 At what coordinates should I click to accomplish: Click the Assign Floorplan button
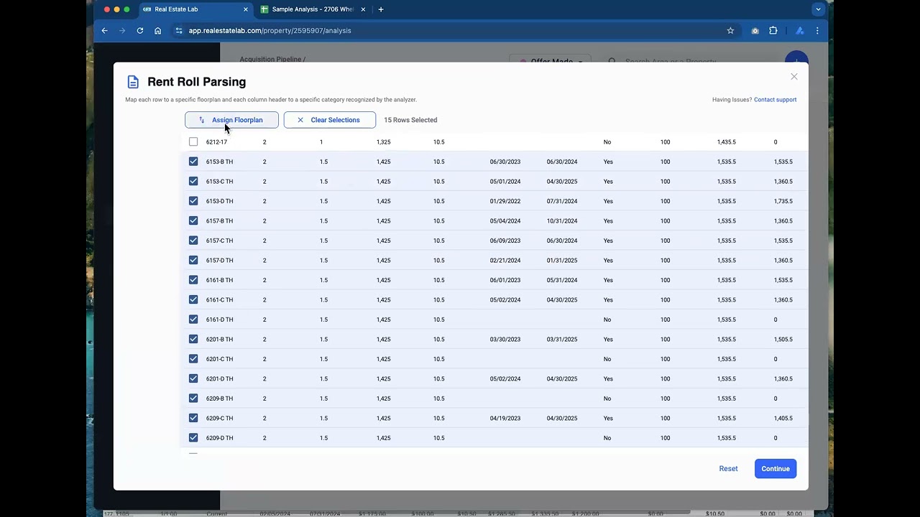(x=231, y=120)
